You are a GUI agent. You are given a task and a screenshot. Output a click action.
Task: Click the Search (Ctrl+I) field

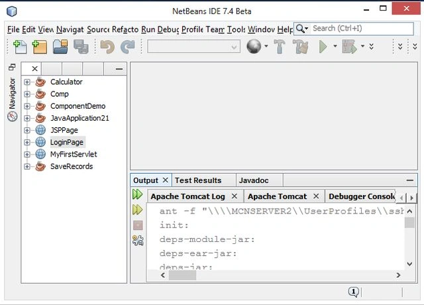tap(362, 29)
